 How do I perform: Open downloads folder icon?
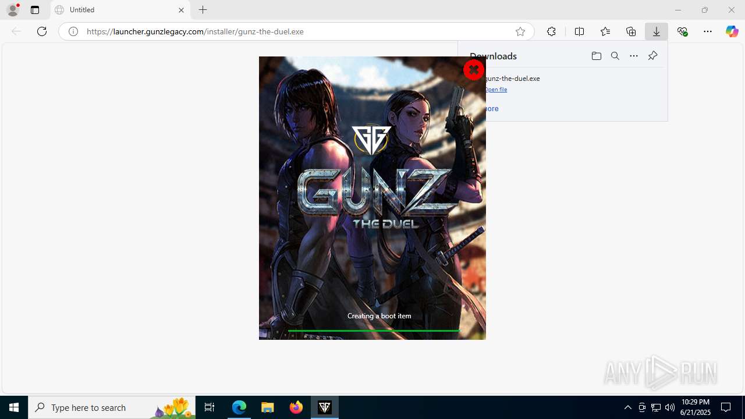[596, 56]
